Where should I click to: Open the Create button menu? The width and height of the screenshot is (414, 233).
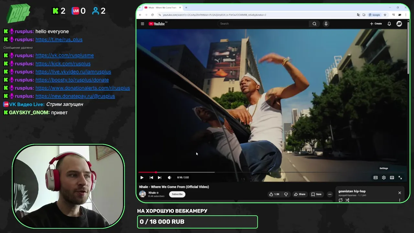point(376,24)
